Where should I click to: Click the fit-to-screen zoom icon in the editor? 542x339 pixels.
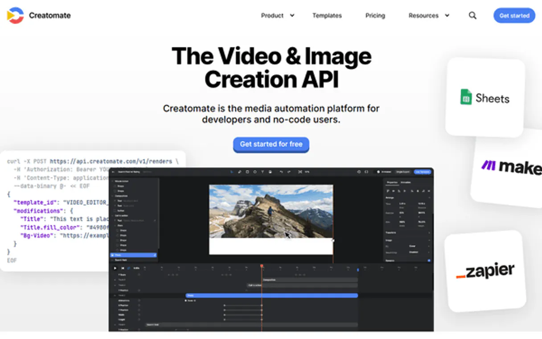pyautogui.click(x=300, y=172)
